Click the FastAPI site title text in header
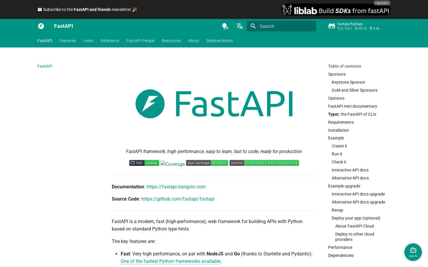Screen dimensions: 428x267 (64, 26)
